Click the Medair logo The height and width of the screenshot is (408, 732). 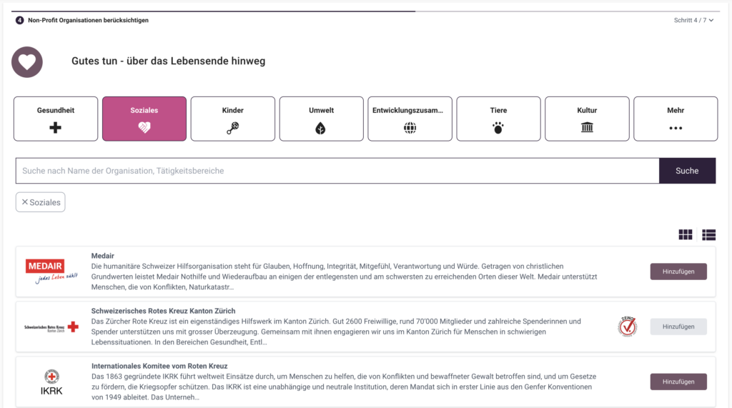[51, 272]
